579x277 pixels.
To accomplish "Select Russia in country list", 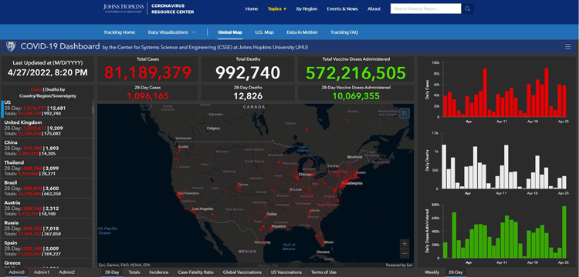I will pyautogui.click(x=47, y=229).
